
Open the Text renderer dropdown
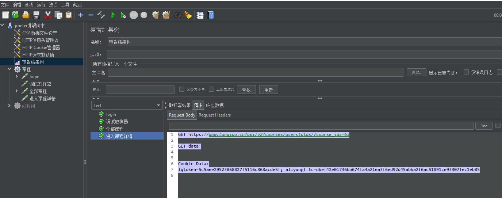[x=127, y=105]
